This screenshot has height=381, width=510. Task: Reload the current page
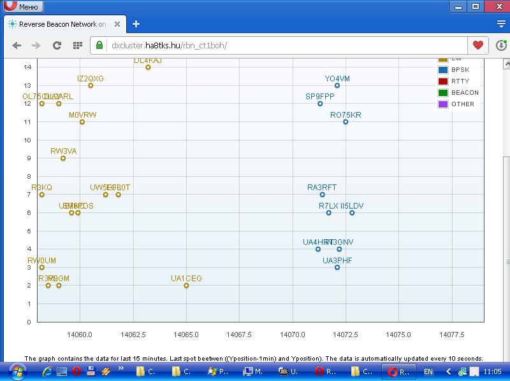[x=57, y=45]
